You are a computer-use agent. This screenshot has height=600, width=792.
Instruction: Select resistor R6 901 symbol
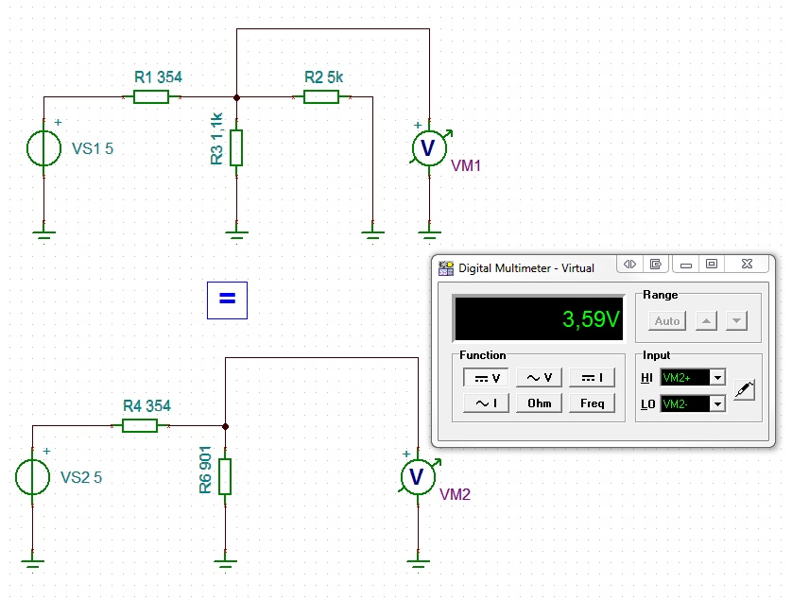pyautogui.click(x=225, y=477)
